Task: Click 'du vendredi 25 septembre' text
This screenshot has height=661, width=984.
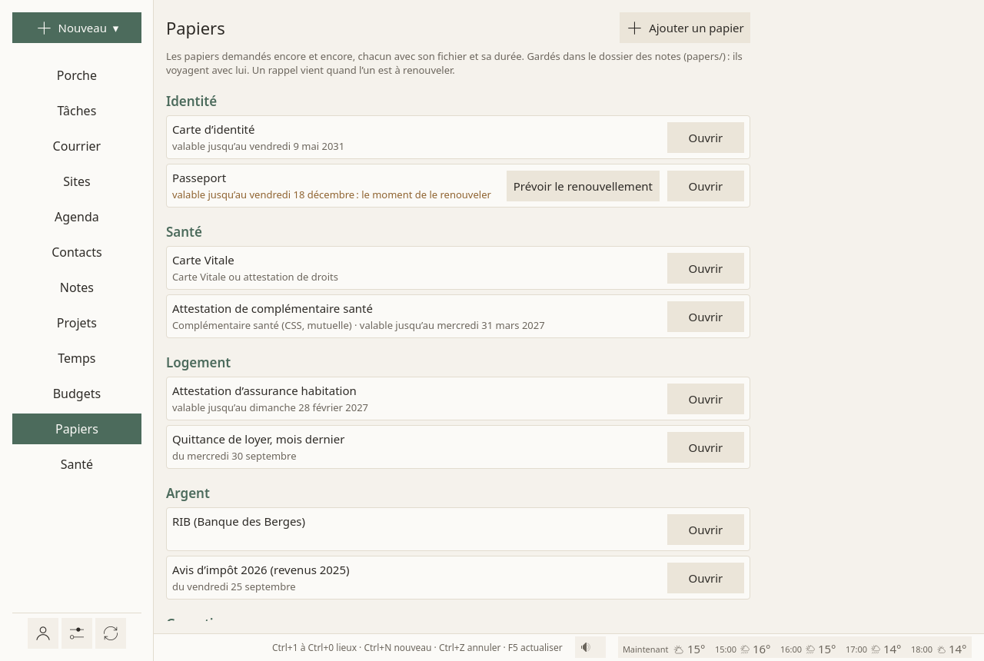Action: click(x=234, y=587)
